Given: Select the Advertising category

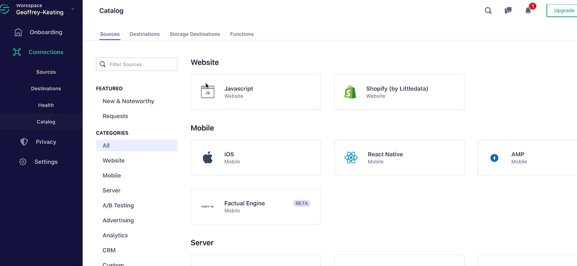Looking at the screenshot, I should tap(118, 220).
